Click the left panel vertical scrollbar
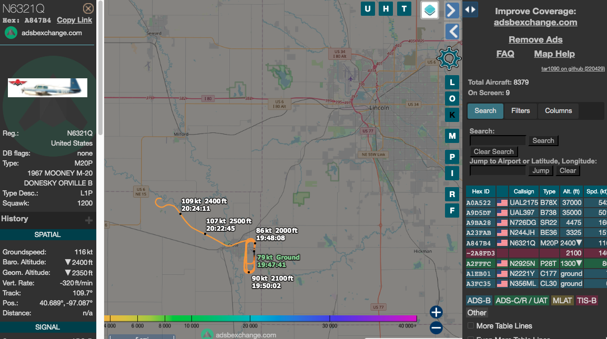 click(x=100, y=68)
